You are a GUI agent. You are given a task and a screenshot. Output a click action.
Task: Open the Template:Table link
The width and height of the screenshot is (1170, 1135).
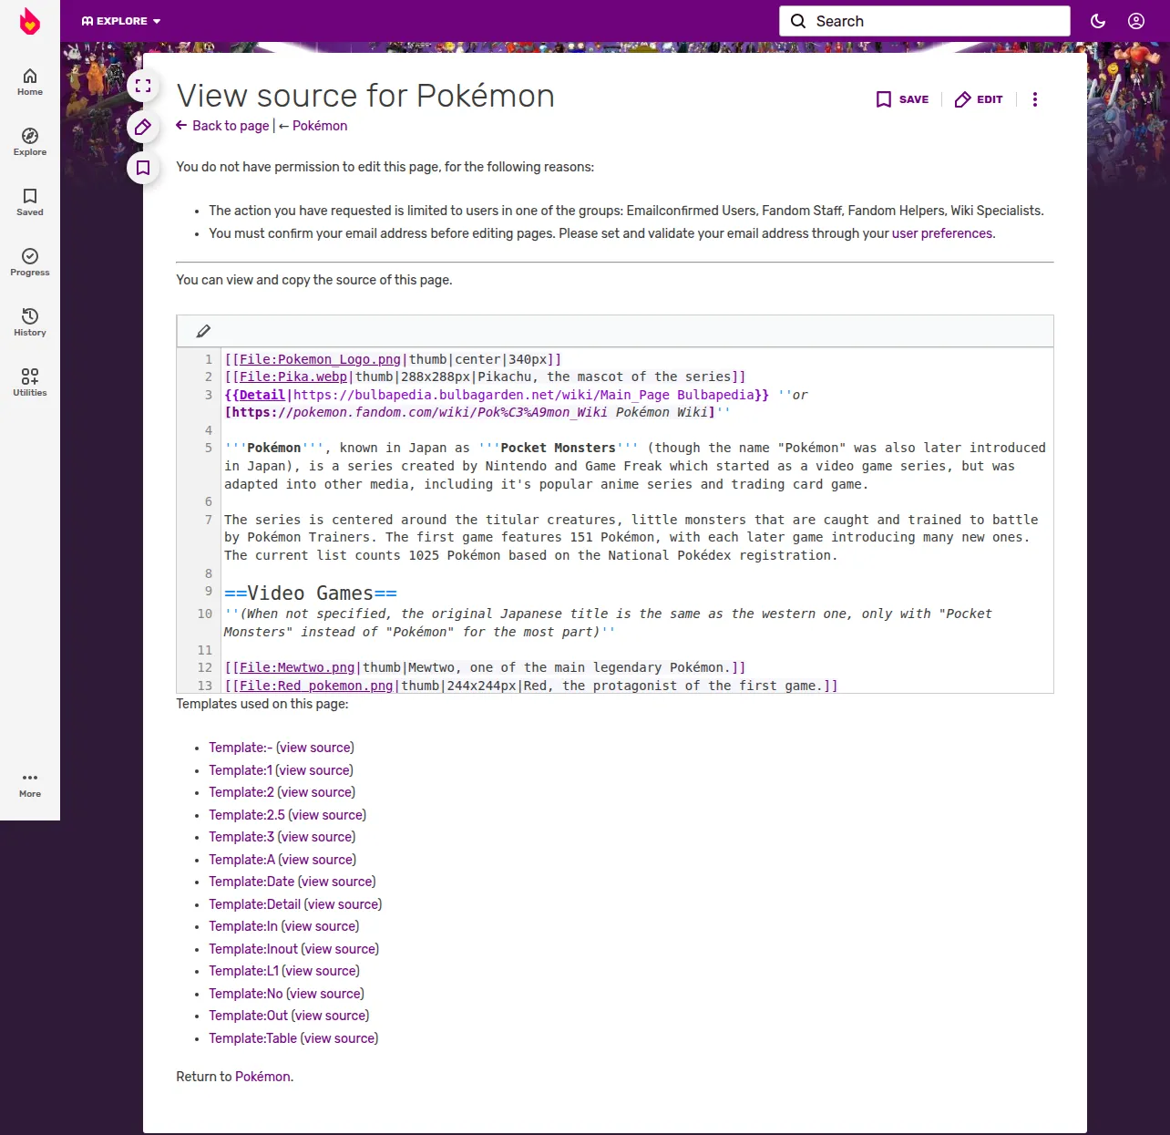(x=252, y=1038)
